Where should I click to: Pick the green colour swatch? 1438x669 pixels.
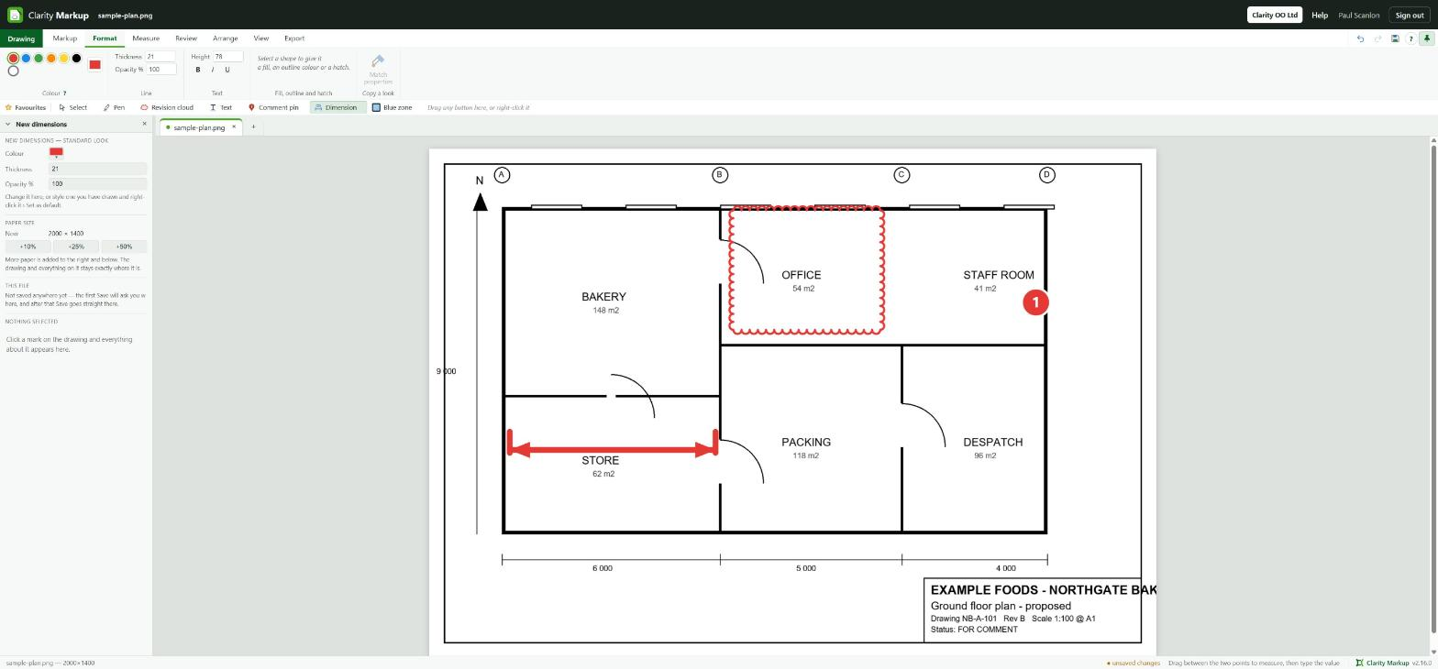39,59
